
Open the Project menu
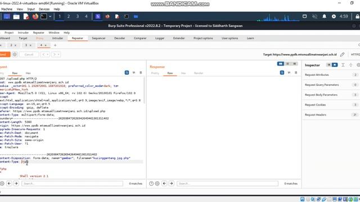click(9, 33)
